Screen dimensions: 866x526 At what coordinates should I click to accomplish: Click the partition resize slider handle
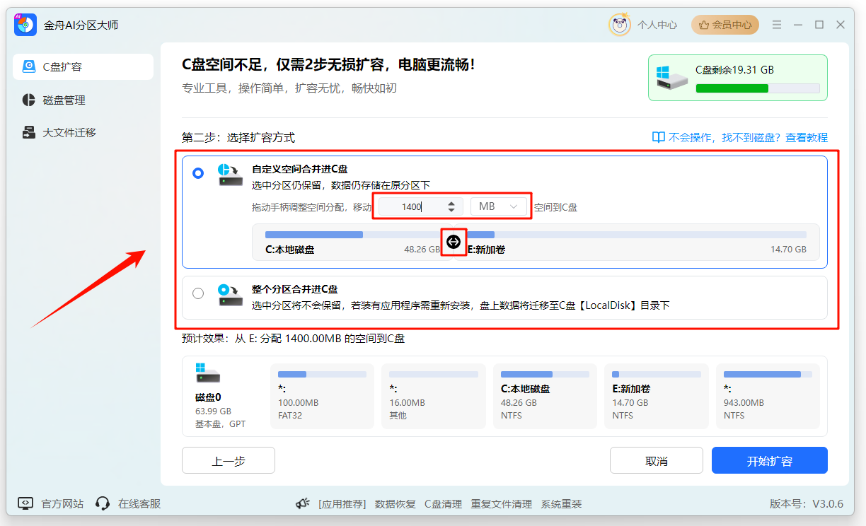coord(454,242)
